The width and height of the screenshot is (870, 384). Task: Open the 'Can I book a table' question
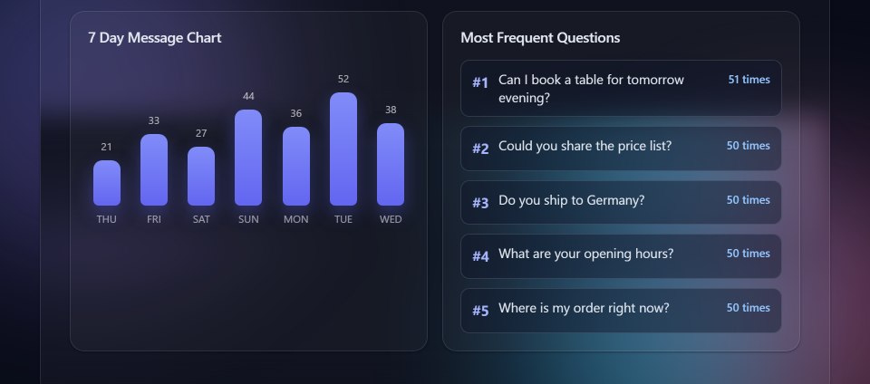coord(621,88)
